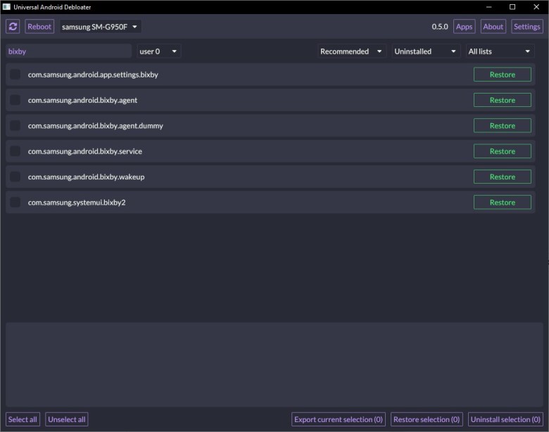Screen dimensions: 549x432
Task: Select the com.samsung.android.bixby.wakeup package name
Action: click(x=86, y=177)
